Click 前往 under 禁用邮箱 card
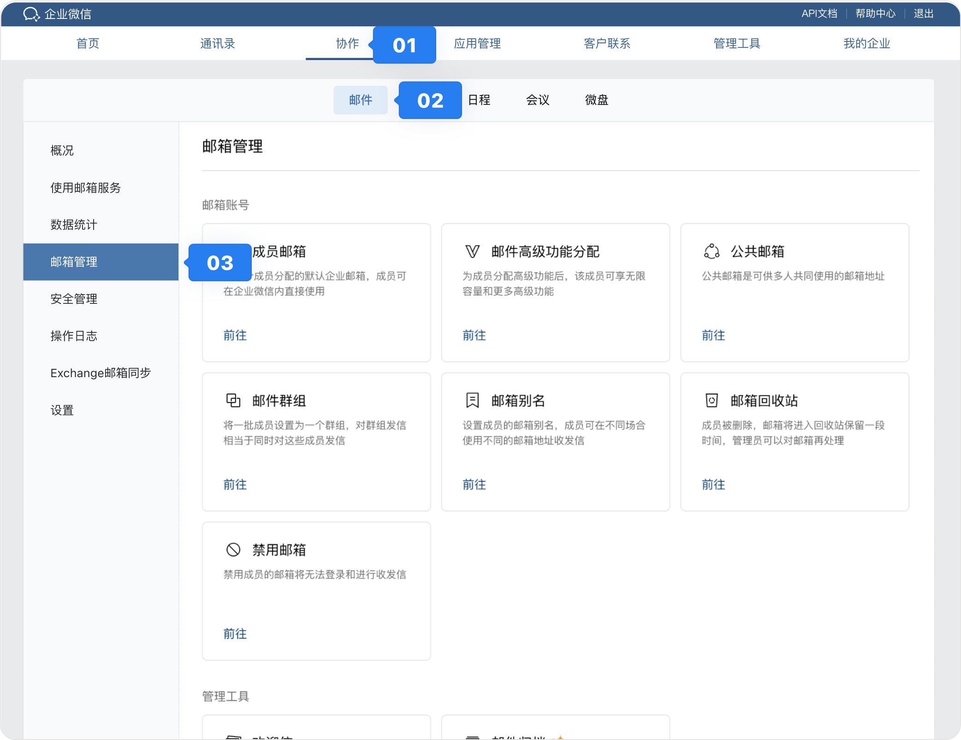Image resolution: width=961 pixels, height=740 pixels. (235, 634)
